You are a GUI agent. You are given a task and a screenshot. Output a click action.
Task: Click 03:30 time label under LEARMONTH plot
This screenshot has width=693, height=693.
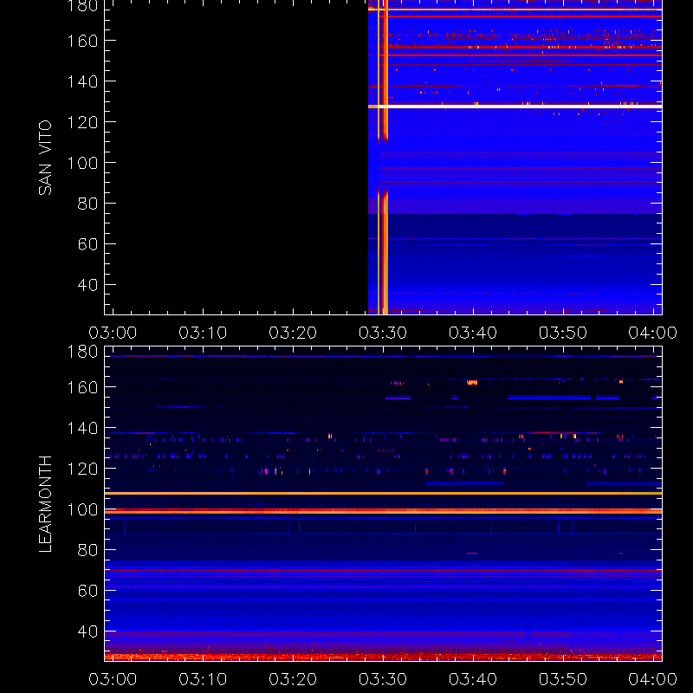[383, 679]
